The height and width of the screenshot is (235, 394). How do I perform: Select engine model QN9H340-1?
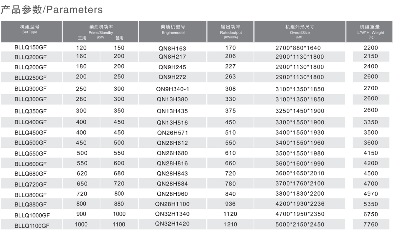pos(173,89)
